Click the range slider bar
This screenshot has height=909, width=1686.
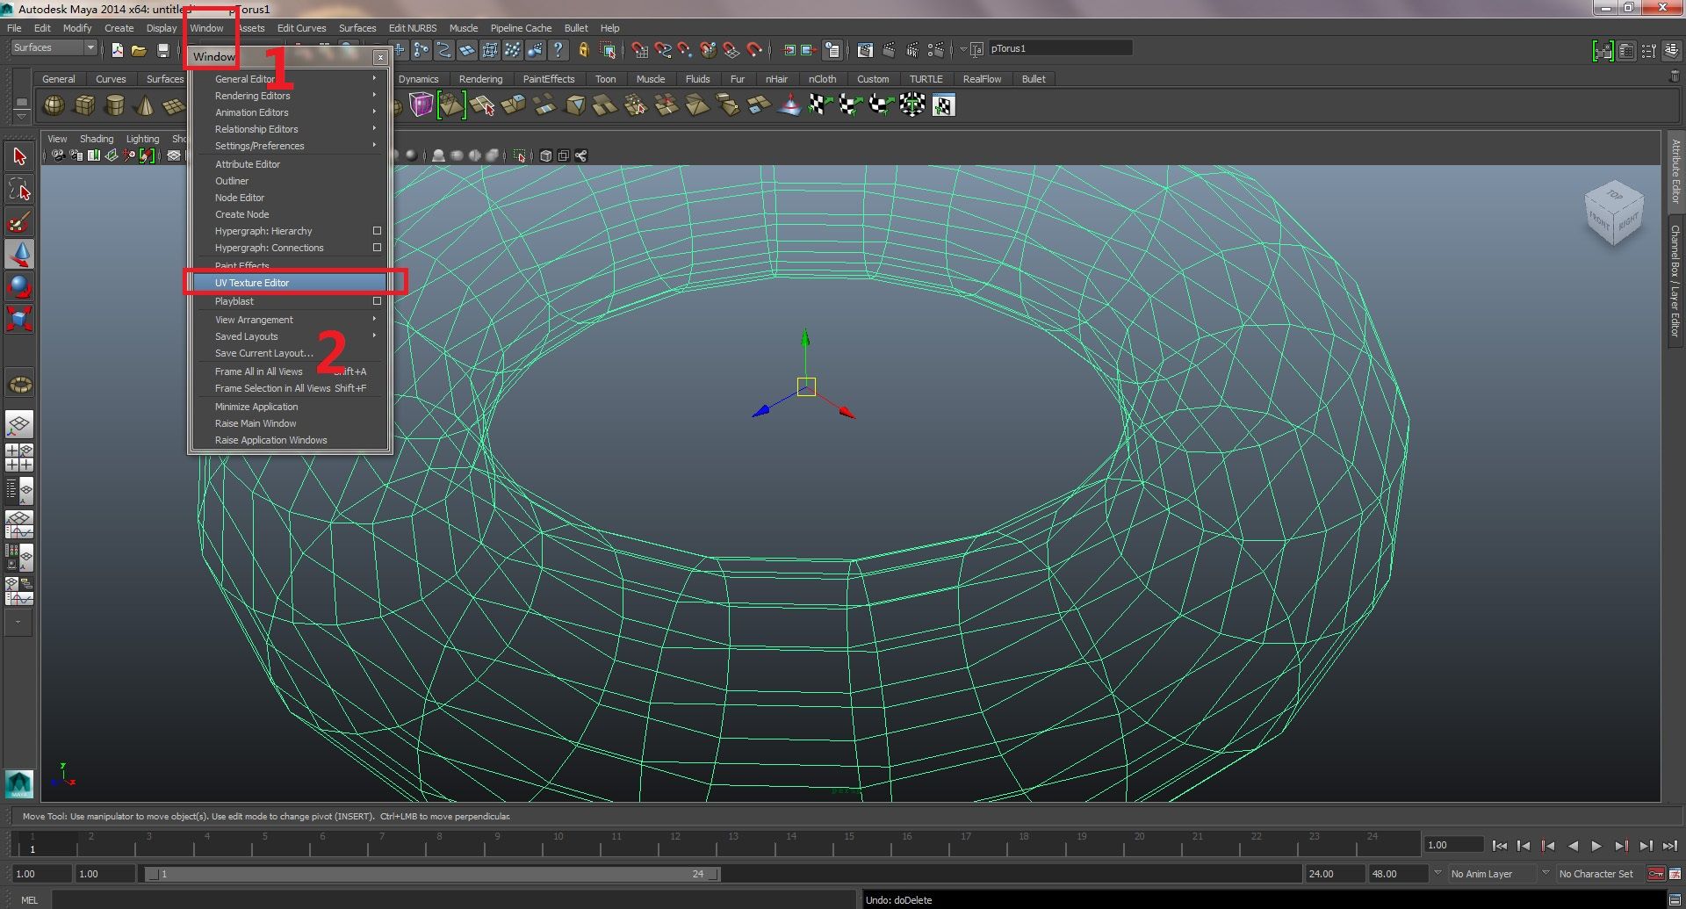point(433,874)
